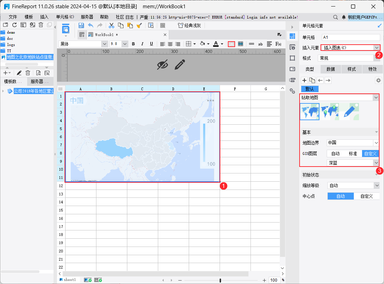The image size is (384, 284).
Task: Click the refresh icon in the file panel
Action: click(x=14, y=25)
